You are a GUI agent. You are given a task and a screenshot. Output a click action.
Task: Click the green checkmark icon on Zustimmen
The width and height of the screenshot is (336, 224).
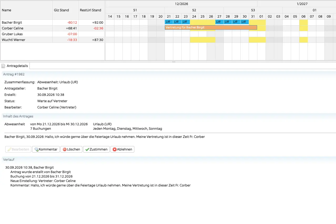coord(87,149)
